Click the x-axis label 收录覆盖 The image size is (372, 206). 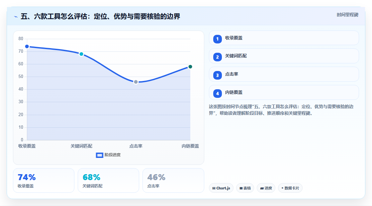(27, 146)
